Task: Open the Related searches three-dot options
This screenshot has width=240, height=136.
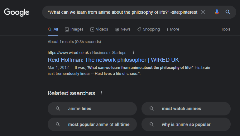Action: (x=102, y=93)
